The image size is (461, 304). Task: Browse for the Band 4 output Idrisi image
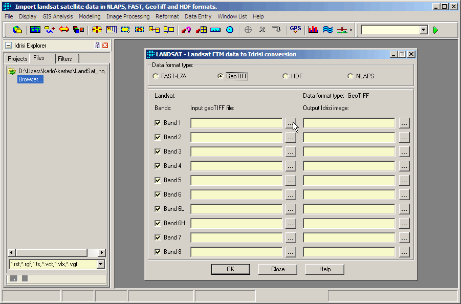(x=404, y=166)
